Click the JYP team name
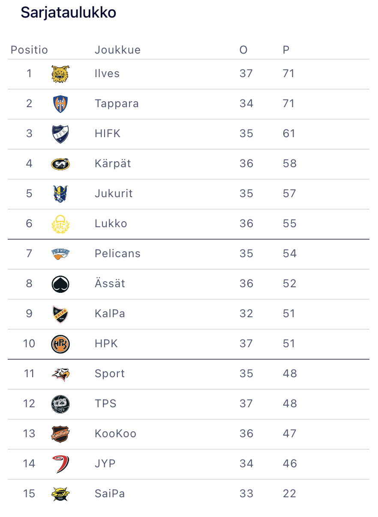Image resolution: width=378 pixels, height=517 pixels. point(105,464)
